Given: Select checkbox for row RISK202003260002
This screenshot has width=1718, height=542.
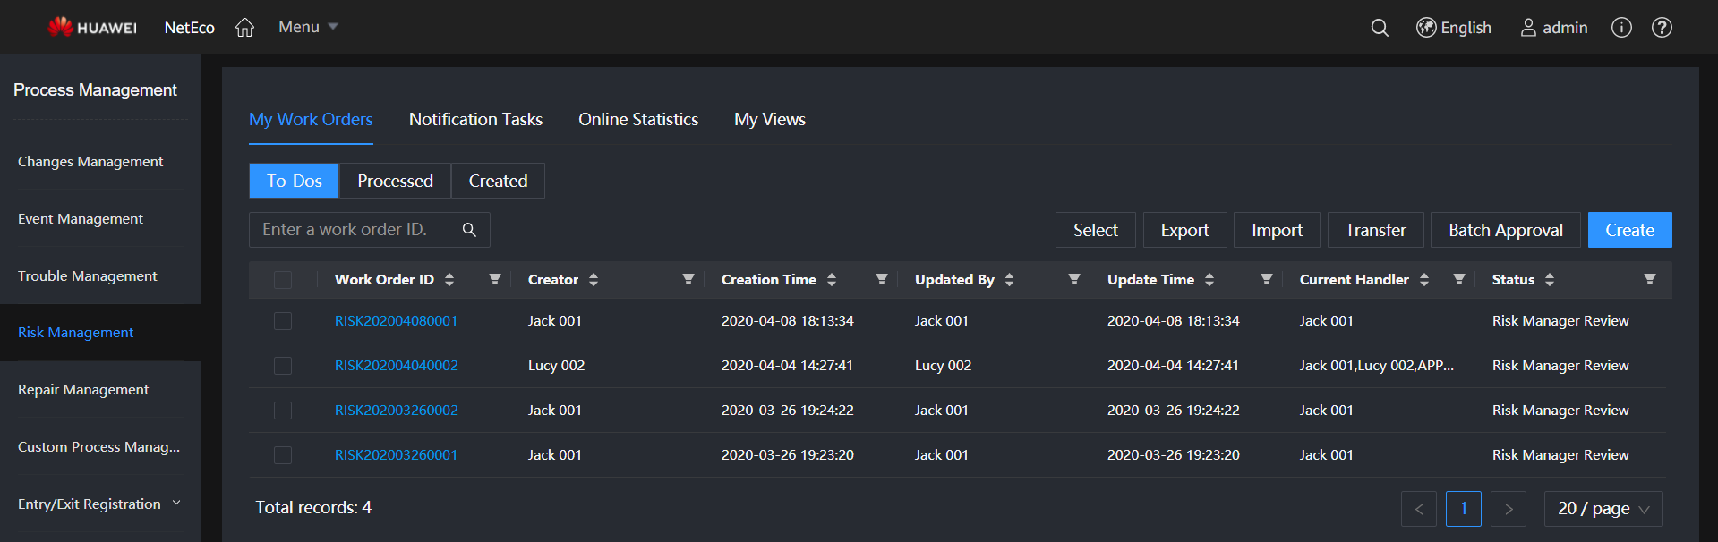Looking at the screenshot, I should click(x=283, y=411).
